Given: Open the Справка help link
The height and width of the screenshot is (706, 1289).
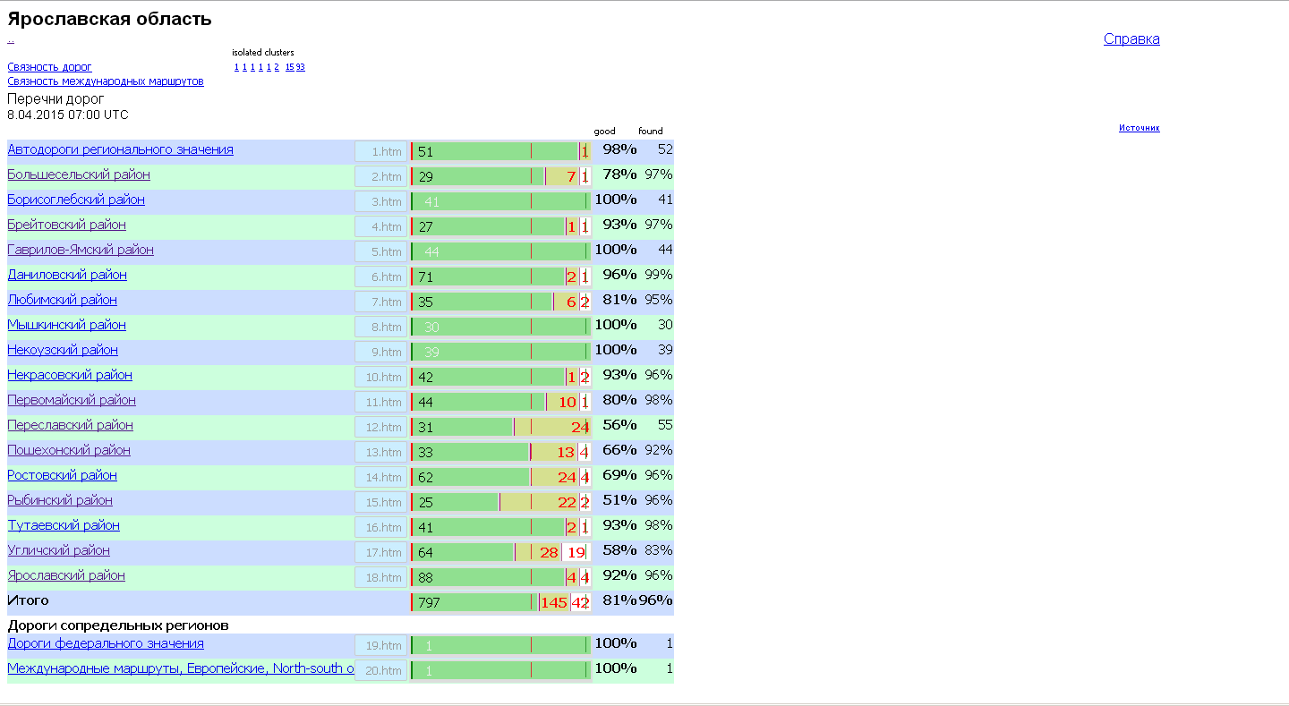Looking at the screenshot, I should pyautogui.click(x=1131, y=39).
